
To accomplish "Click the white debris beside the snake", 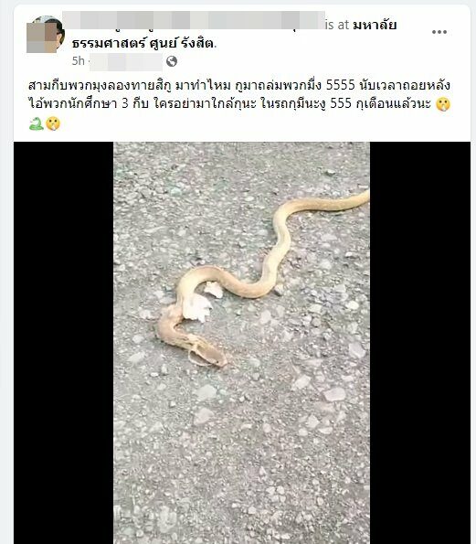I will pos(197,307).
